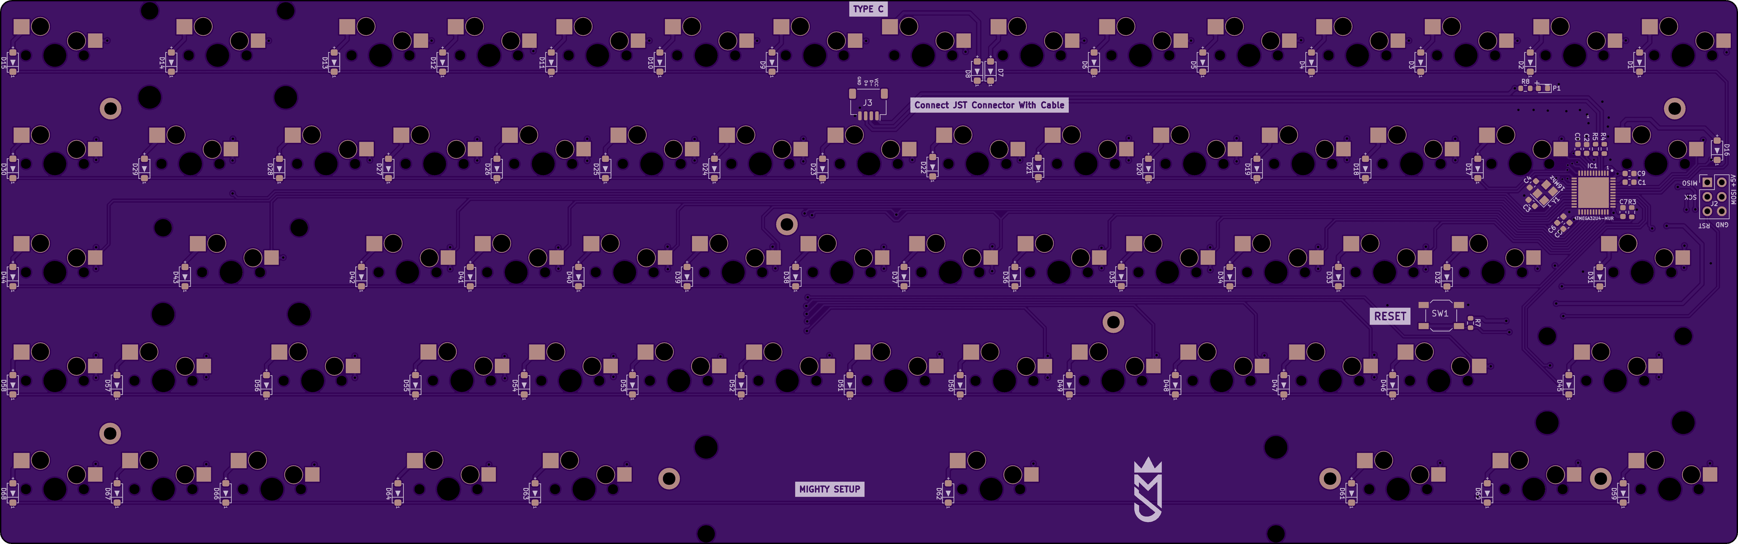Click the RESET label

[x=1390, y=316]
